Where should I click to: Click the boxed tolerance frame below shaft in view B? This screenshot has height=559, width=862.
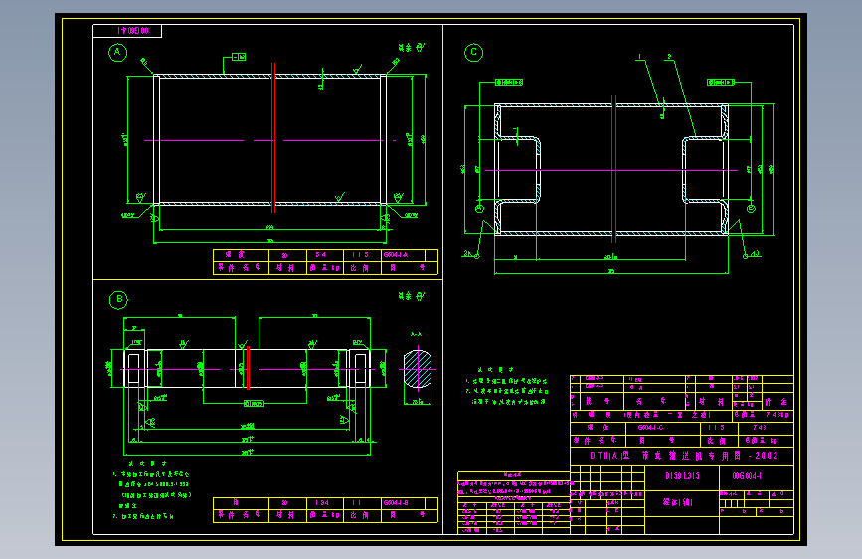tap(254, 404)
